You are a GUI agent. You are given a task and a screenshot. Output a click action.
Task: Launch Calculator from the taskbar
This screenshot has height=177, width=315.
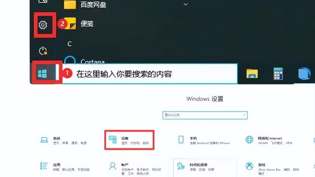tap(278, 74)
